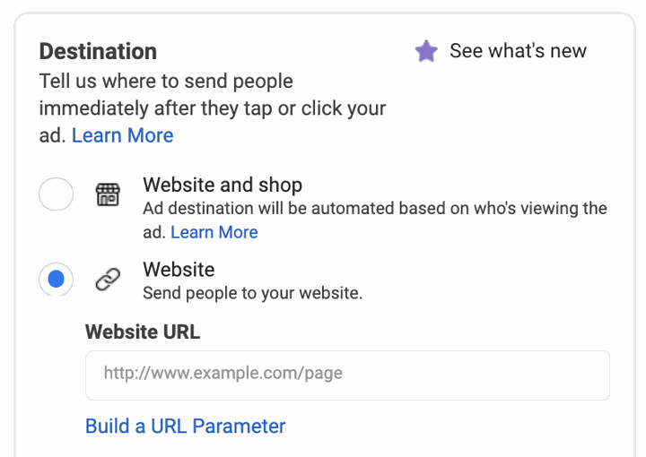
Task: Select the Website radio button
Action: click(56, 279)
